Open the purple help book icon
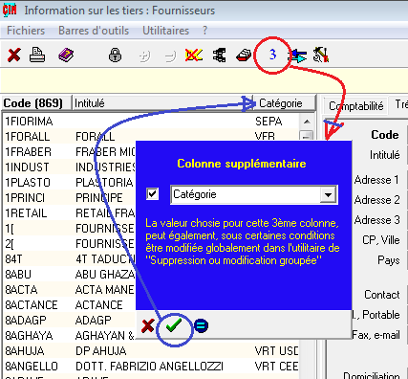The image size is (408, 379). coord(66,56)
